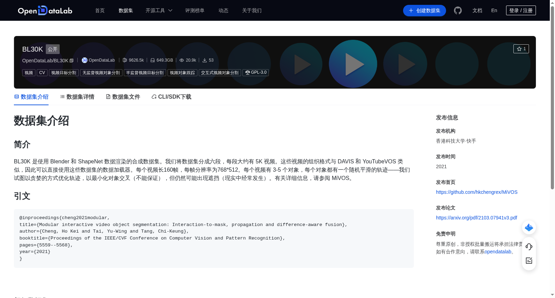The height and width of the screenshot is (298, 555).
Task: Click the 视频 tag
Action: tap(29, 73)
